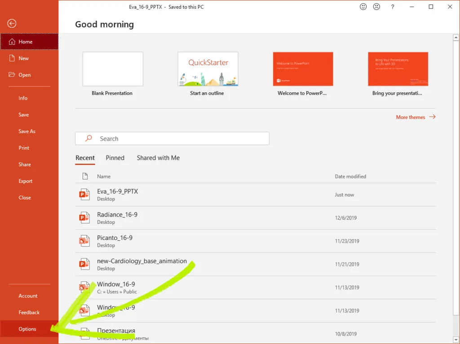460x344 pixels.
Task: Click PowerPoint file icon for Radiance_16-9
Action: [x=84, y=218]
